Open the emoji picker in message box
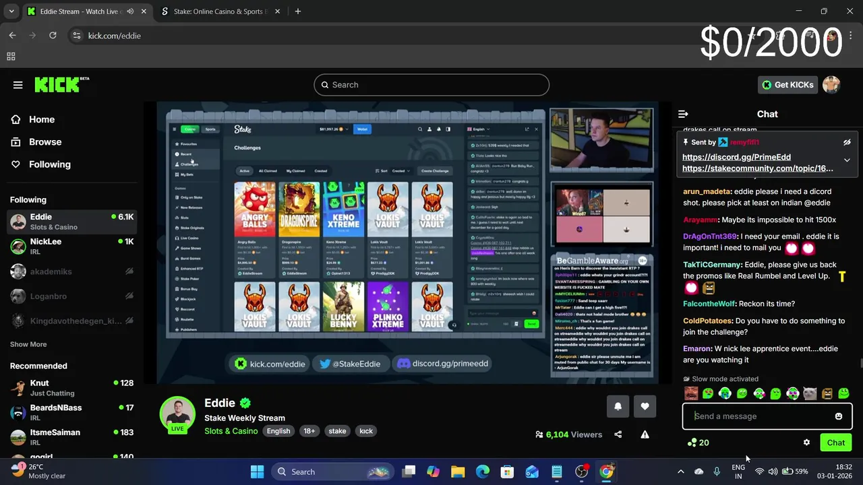The width and height of the screenshot is (863, 485). (839, 416)
